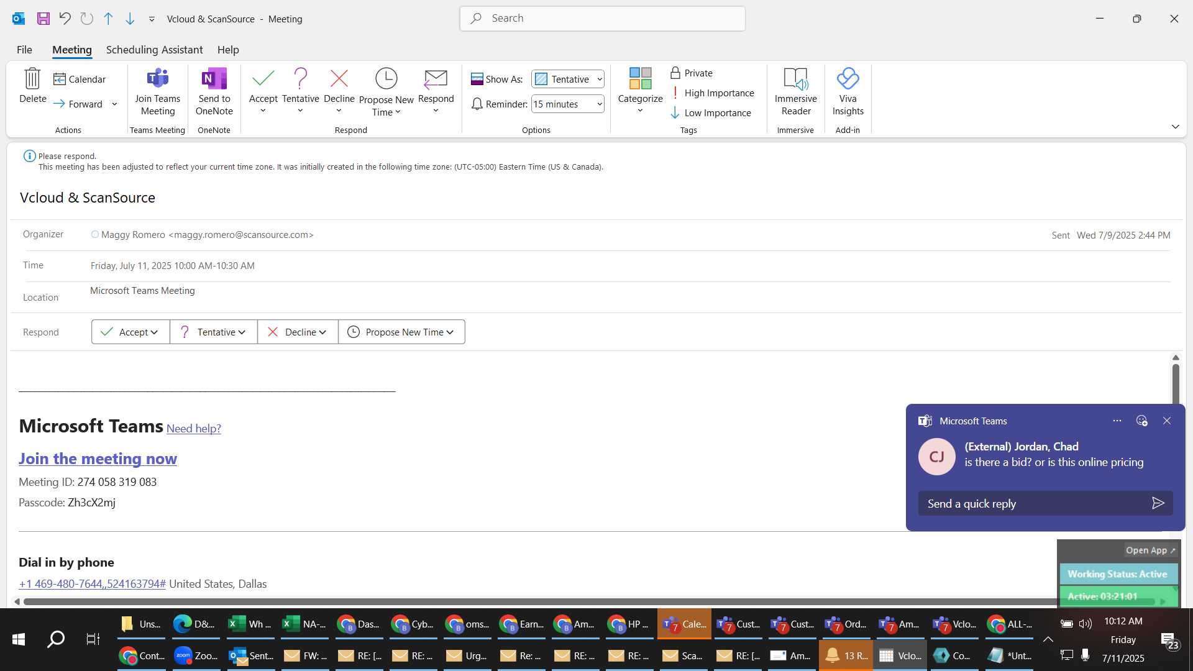The height and width of the screenshot is (671, 1193).
Task: Open the volume control in system tray
Action: tap(1085, 624)
